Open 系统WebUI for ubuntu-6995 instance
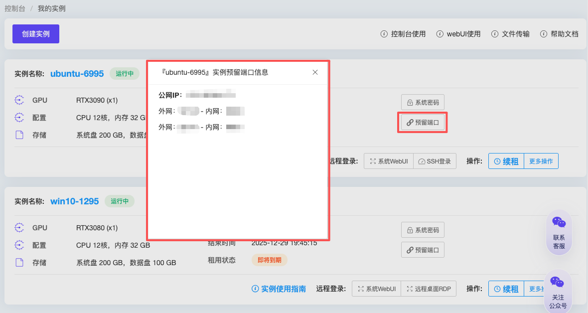Screen dimensions: 588x313 389,161
